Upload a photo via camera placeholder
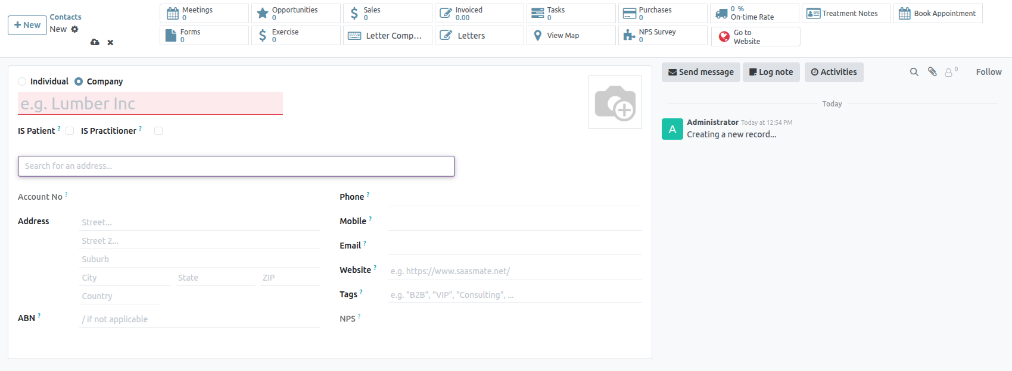This screenshot has height=371, width=1012. tap(615, 102)
